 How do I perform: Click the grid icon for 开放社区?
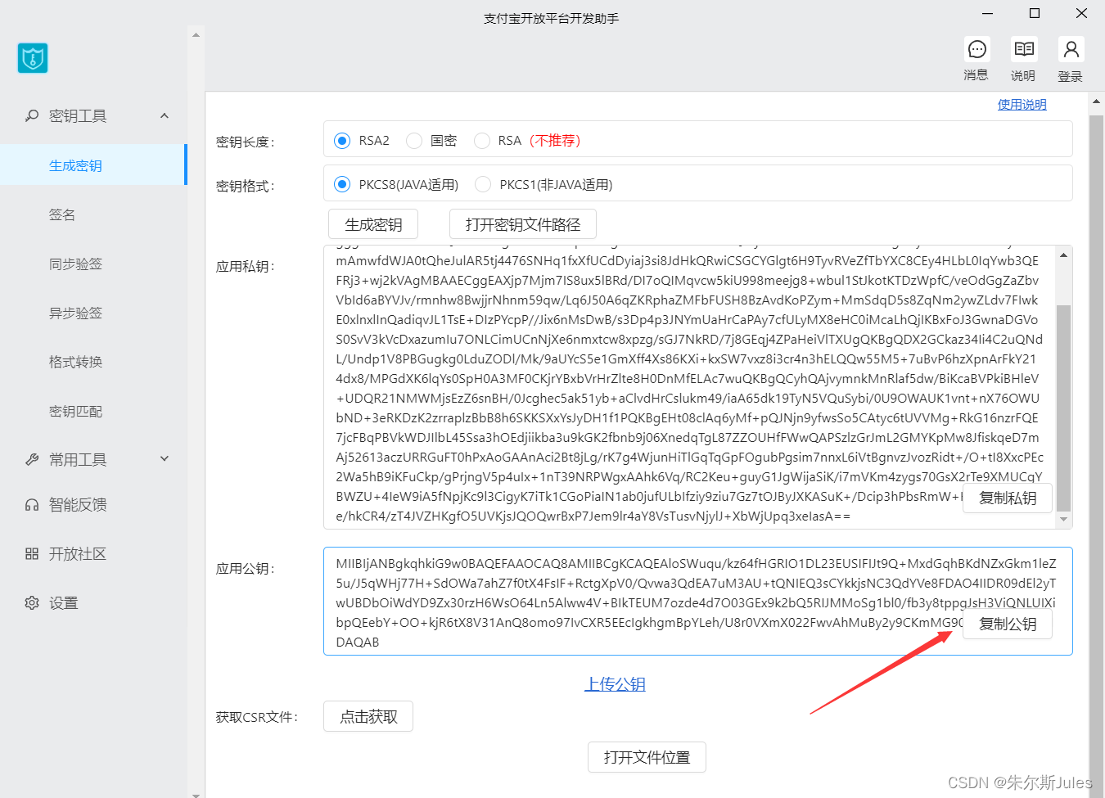coord(32,554)
